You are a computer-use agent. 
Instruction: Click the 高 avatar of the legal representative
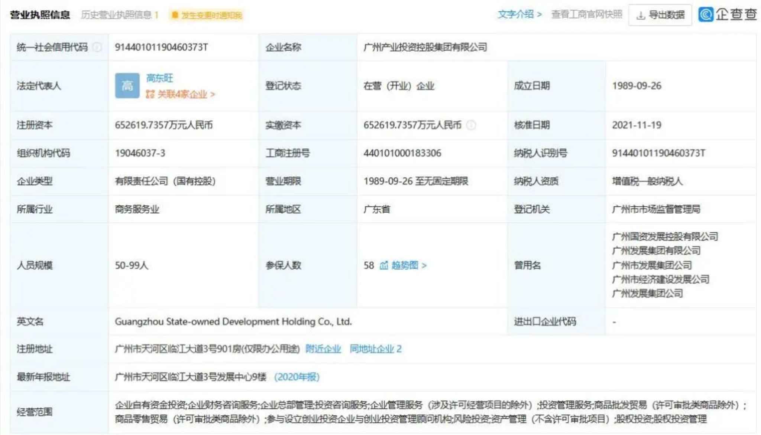(x=127, y=86)
